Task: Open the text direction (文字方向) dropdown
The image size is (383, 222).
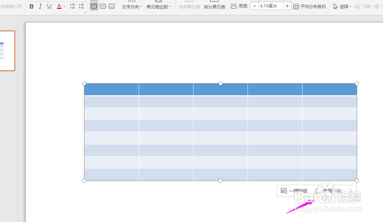Action: (132, 6)
